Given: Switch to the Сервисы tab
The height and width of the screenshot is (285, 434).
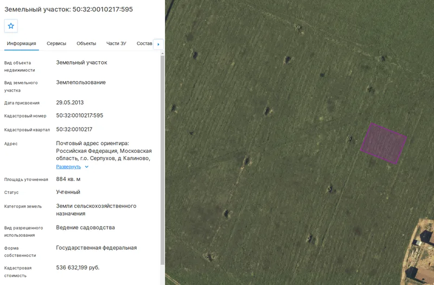Looking at the screenshot, I should click(56, 43).
